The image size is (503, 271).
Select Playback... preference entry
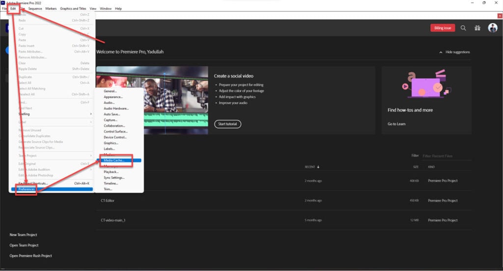pyautogui.click(x=111, y=172)
